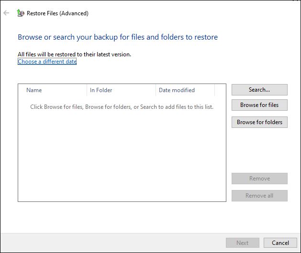
Task: Click the Remove all button
Action: [x=259, y=196]
